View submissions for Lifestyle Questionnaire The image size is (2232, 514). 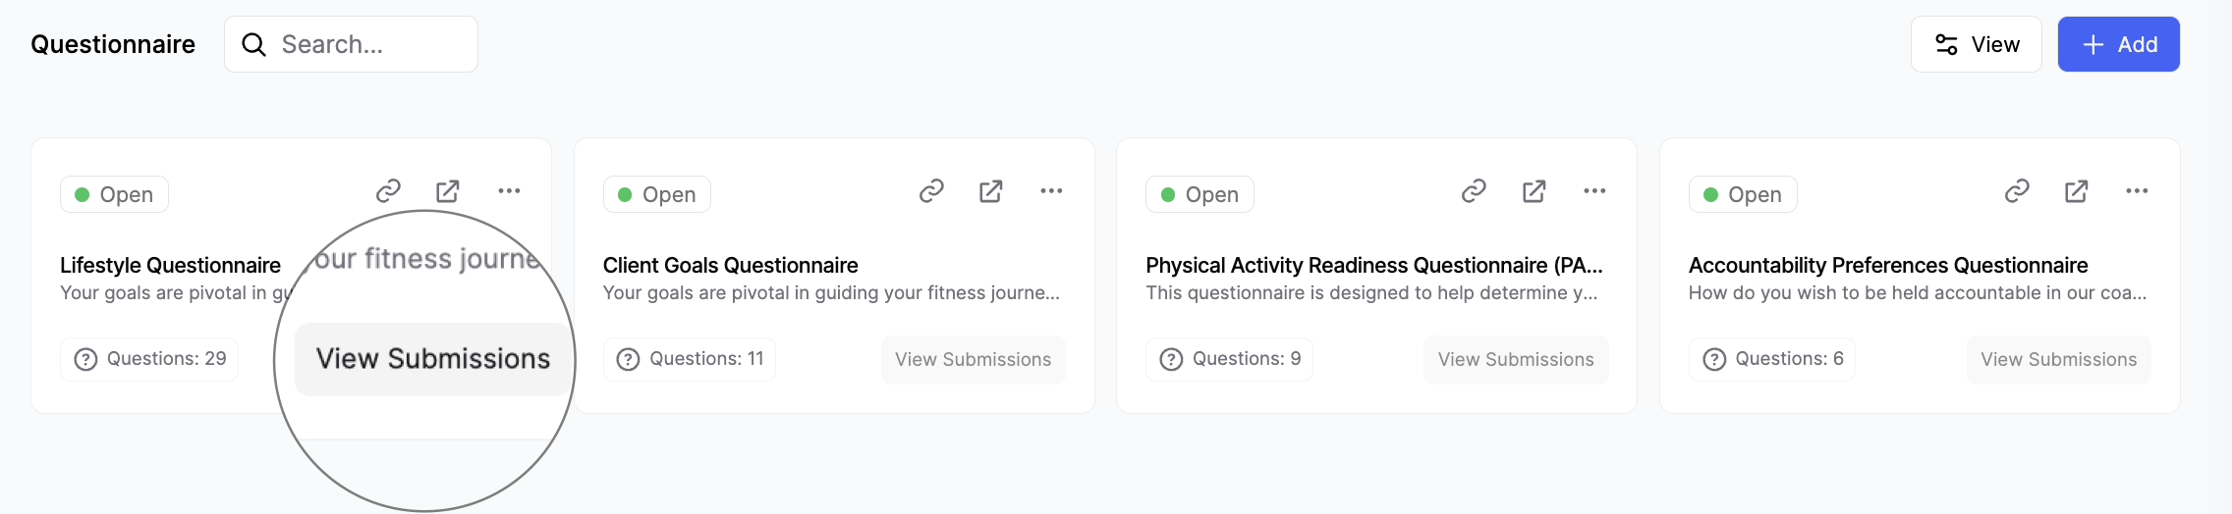pos(432,359)
